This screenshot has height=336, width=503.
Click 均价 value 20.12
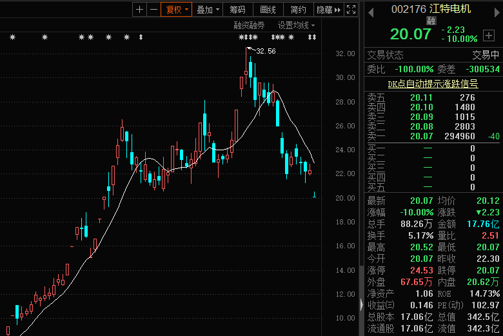click(x=488, y=201)
